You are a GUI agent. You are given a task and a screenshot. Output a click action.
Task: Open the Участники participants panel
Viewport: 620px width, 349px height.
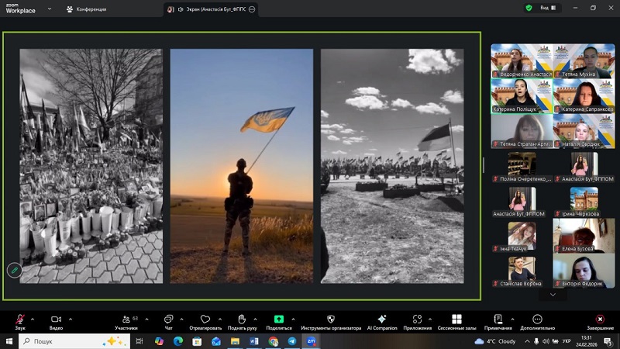click(x=126, y=320)
